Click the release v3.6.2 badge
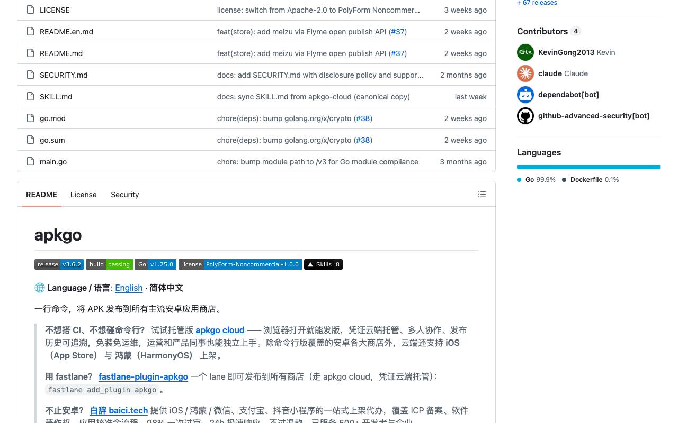 [59, 264]
